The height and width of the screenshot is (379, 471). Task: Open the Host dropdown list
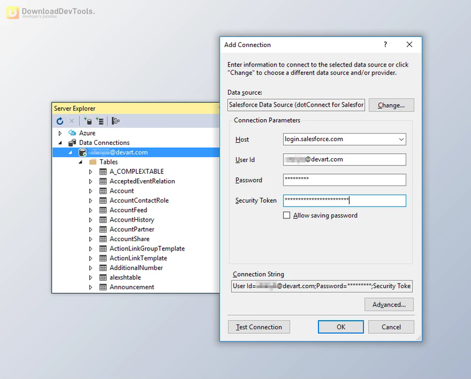[401, 139]
